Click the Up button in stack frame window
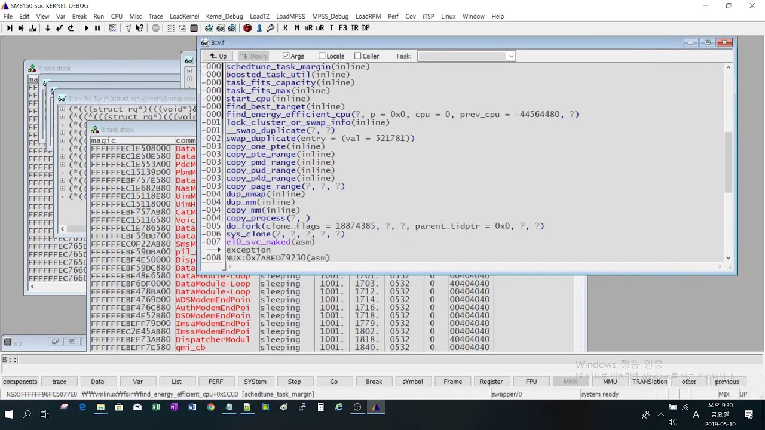The image size is (765, 430). coord(218,56)
